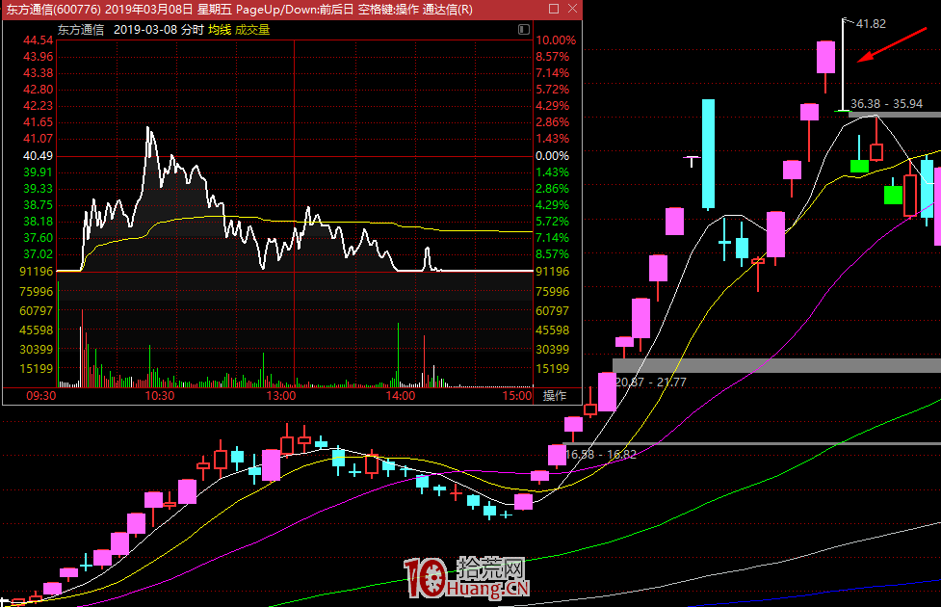Click the 40.49 previous close price label
The width and height of the screenshot is (941, 607).
38,156
